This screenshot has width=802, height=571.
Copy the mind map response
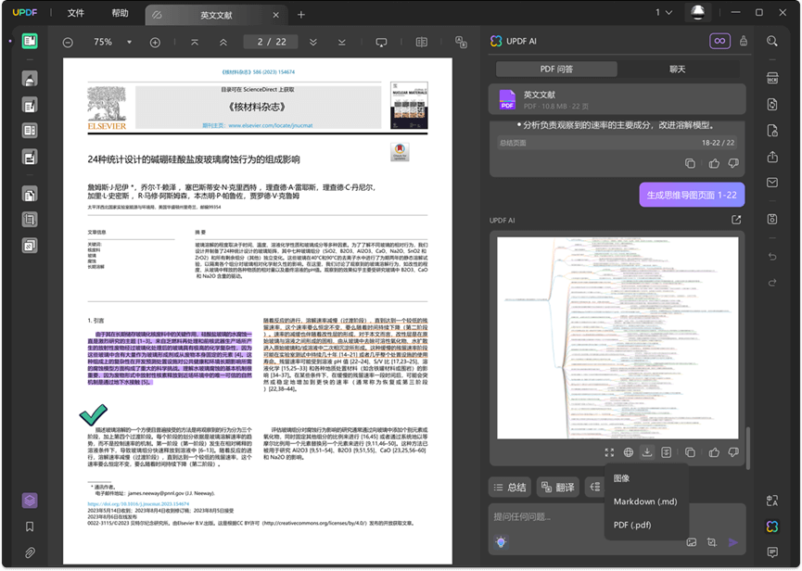click(690, 452)
